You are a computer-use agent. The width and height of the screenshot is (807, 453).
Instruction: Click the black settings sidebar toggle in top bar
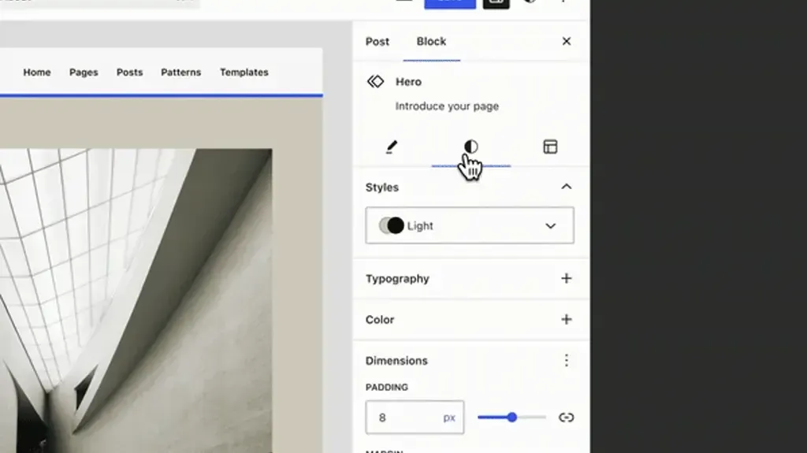[496, 3]
